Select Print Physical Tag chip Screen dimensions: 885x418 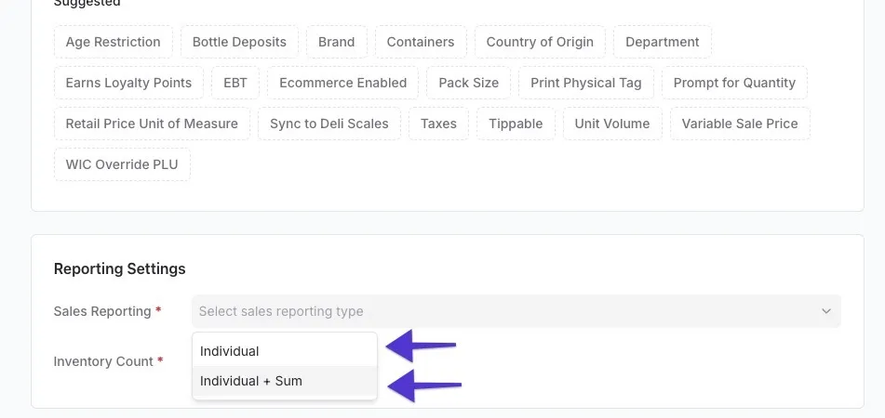(586, 83)
